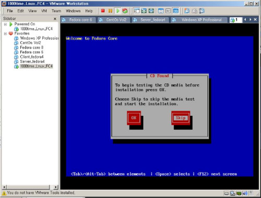Screen dimensions: 261x198
Task: Click the Manage Snapshots toolbar icon
Action: click(x=201, y=11)
